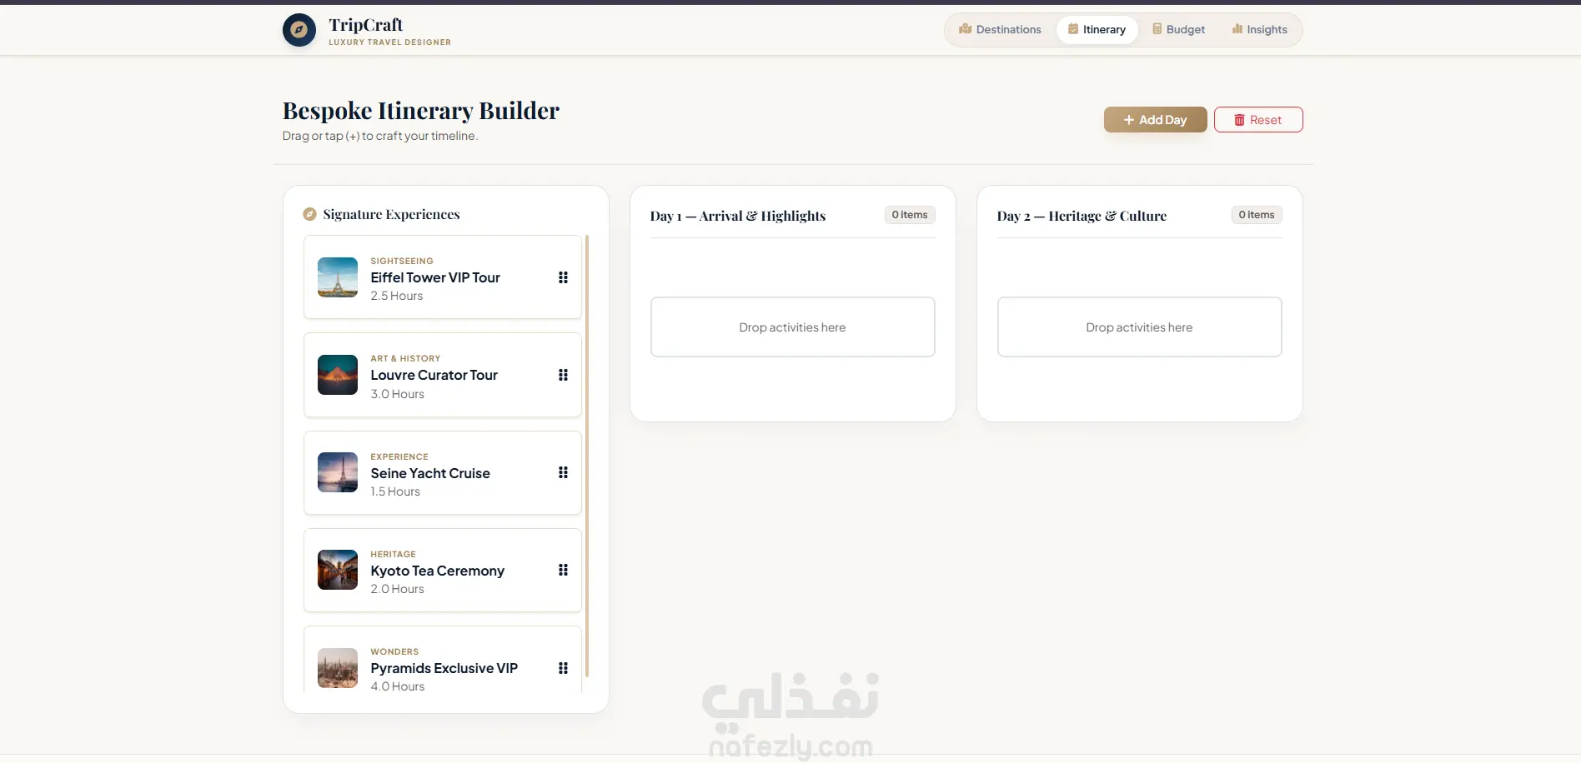Click the Louvre Curator Tour grip icon

[563, 375]
